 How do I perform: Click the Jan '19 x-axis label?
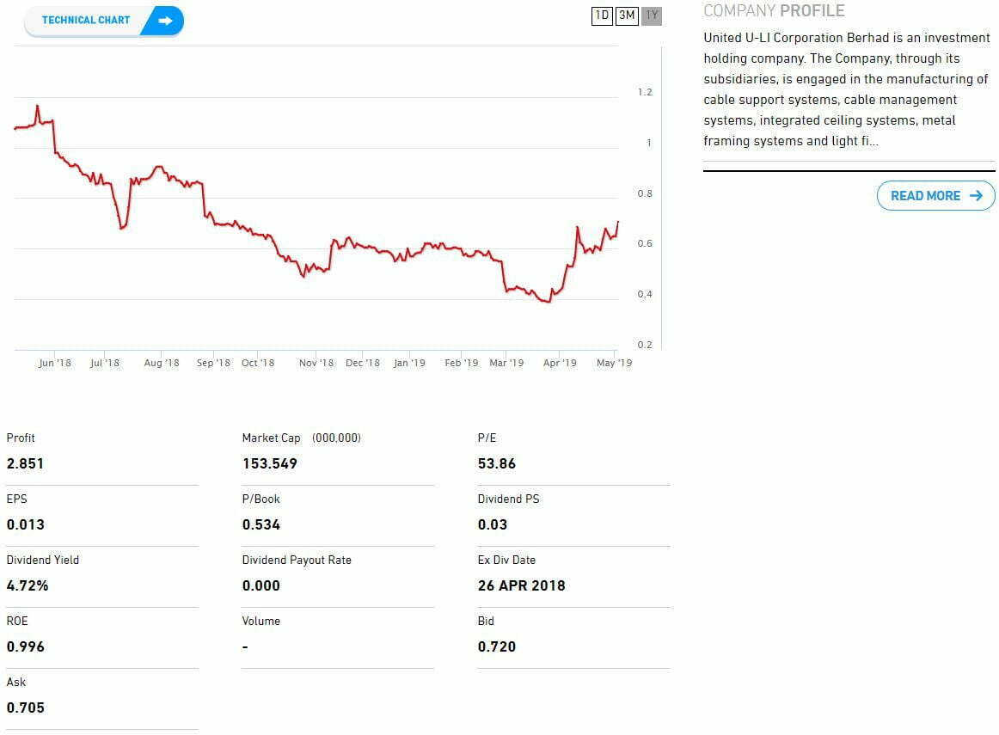point(409,363)
